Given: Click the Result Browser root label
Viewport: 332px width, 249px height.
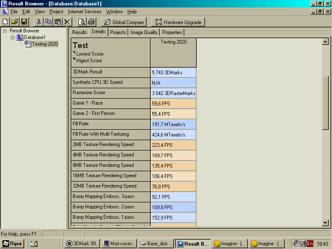Looking at the screenshot, I should (24, 31).
